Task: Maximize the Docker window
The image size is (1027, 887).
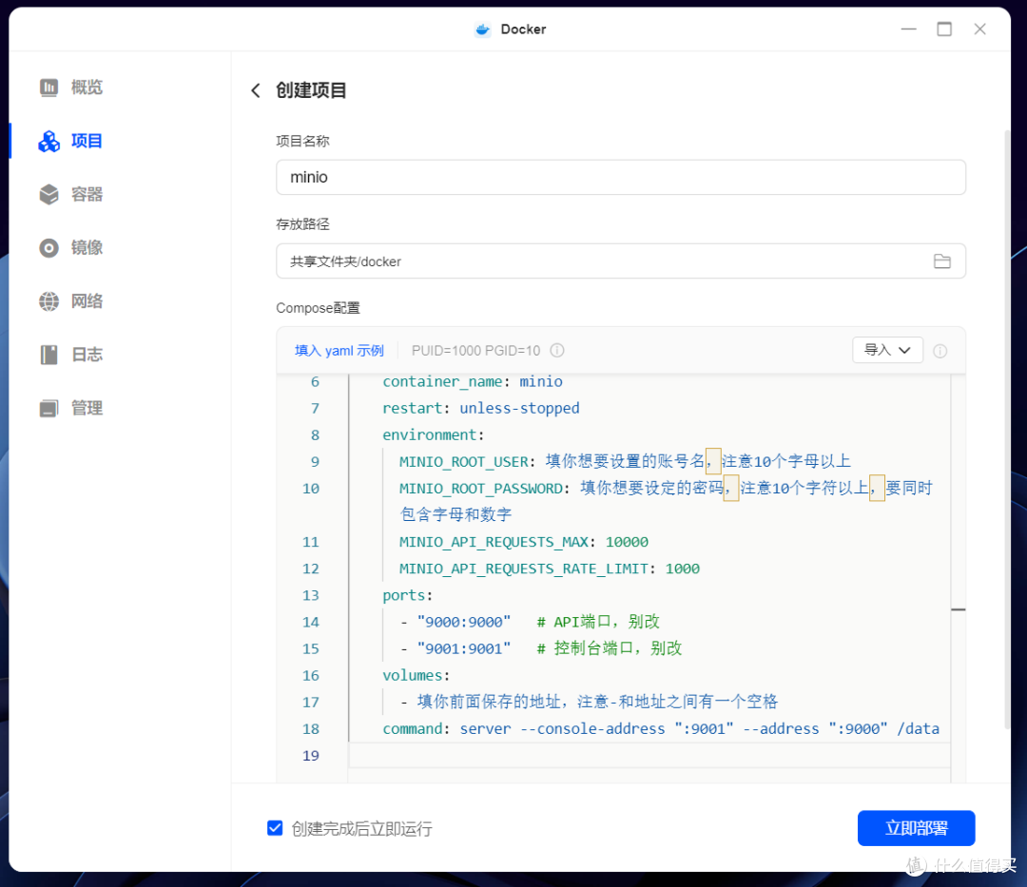Action: (x=944, y=29)
